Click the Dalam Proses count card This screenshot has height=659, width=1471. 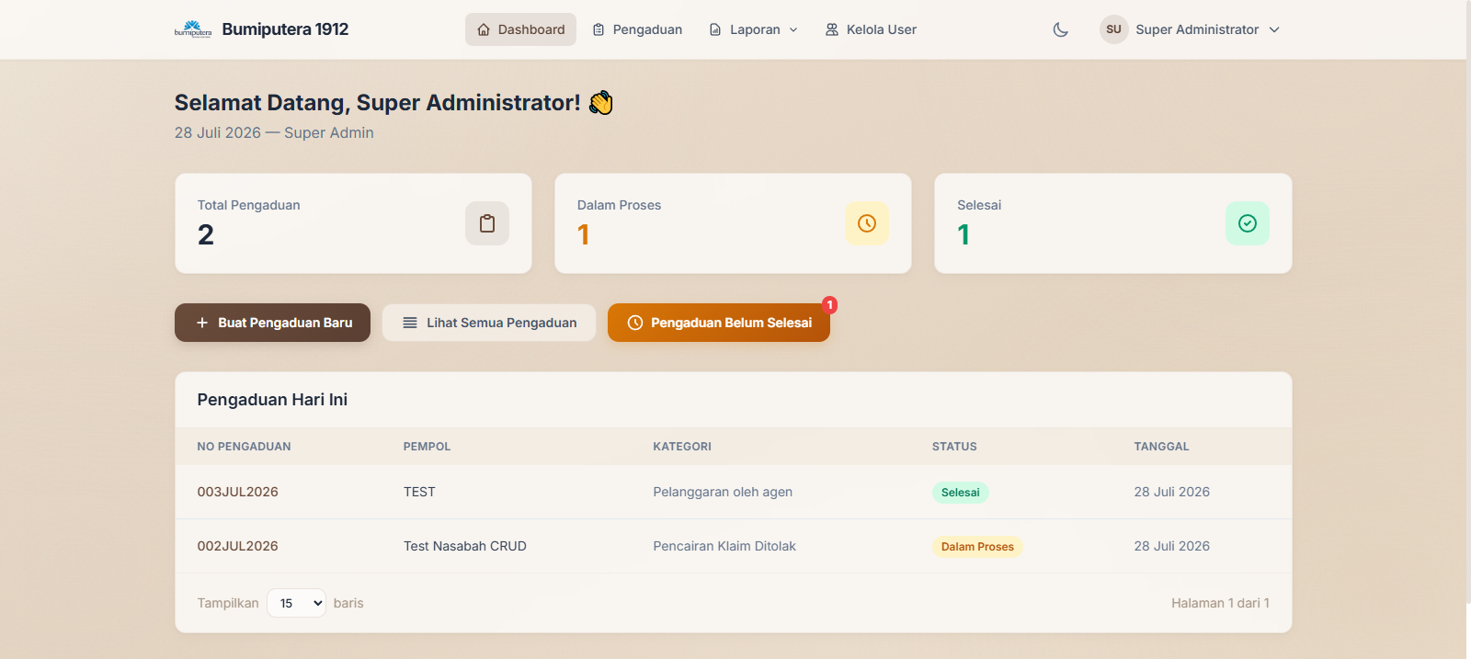tap(733, 223)
